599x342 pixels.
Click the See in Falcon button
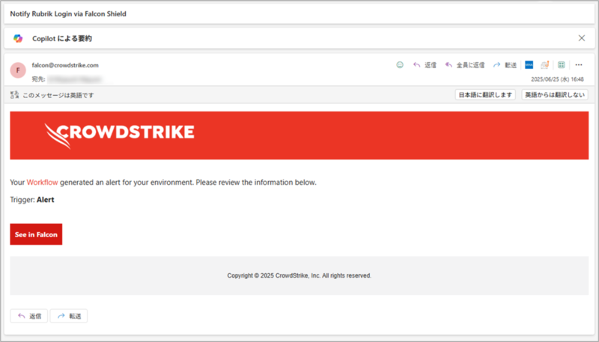point(36,234)
